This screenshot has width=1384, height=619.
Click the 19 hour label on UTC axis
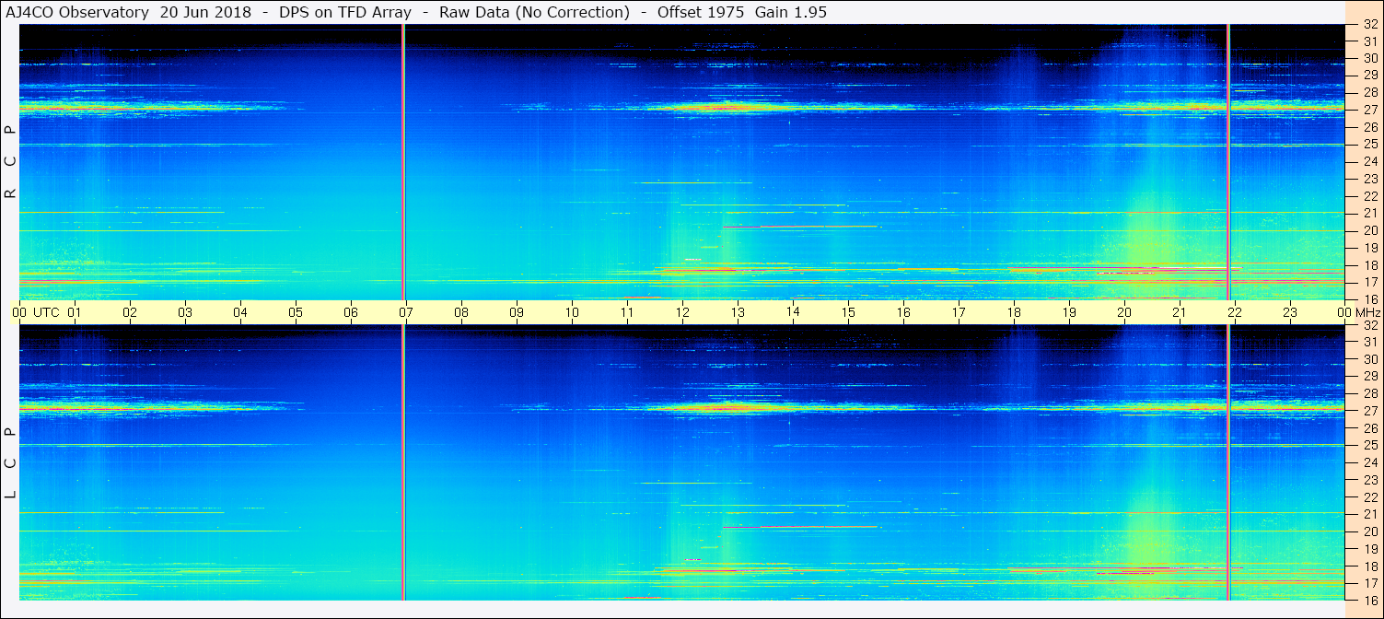(x=1069, y=312)
